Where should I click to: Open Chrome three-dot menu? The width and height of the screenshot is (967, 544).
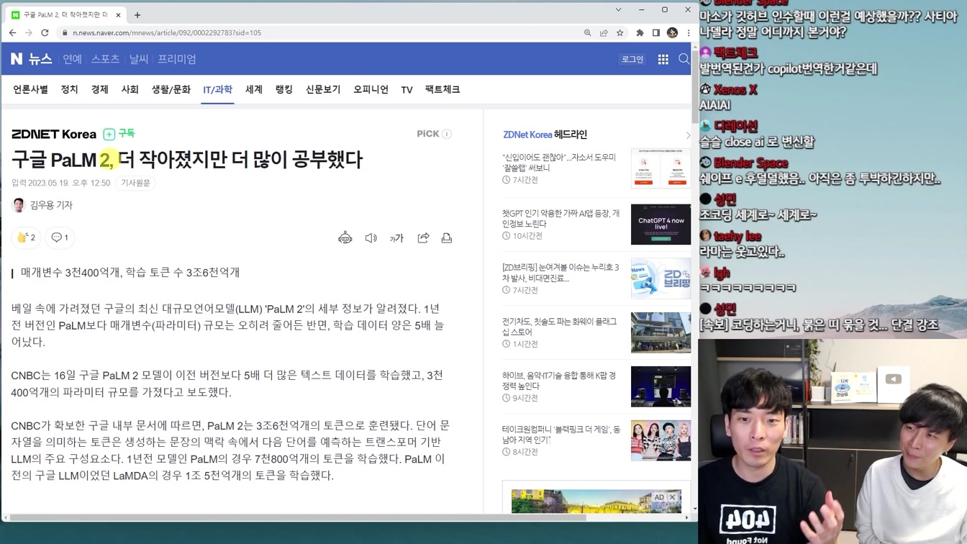689,32
